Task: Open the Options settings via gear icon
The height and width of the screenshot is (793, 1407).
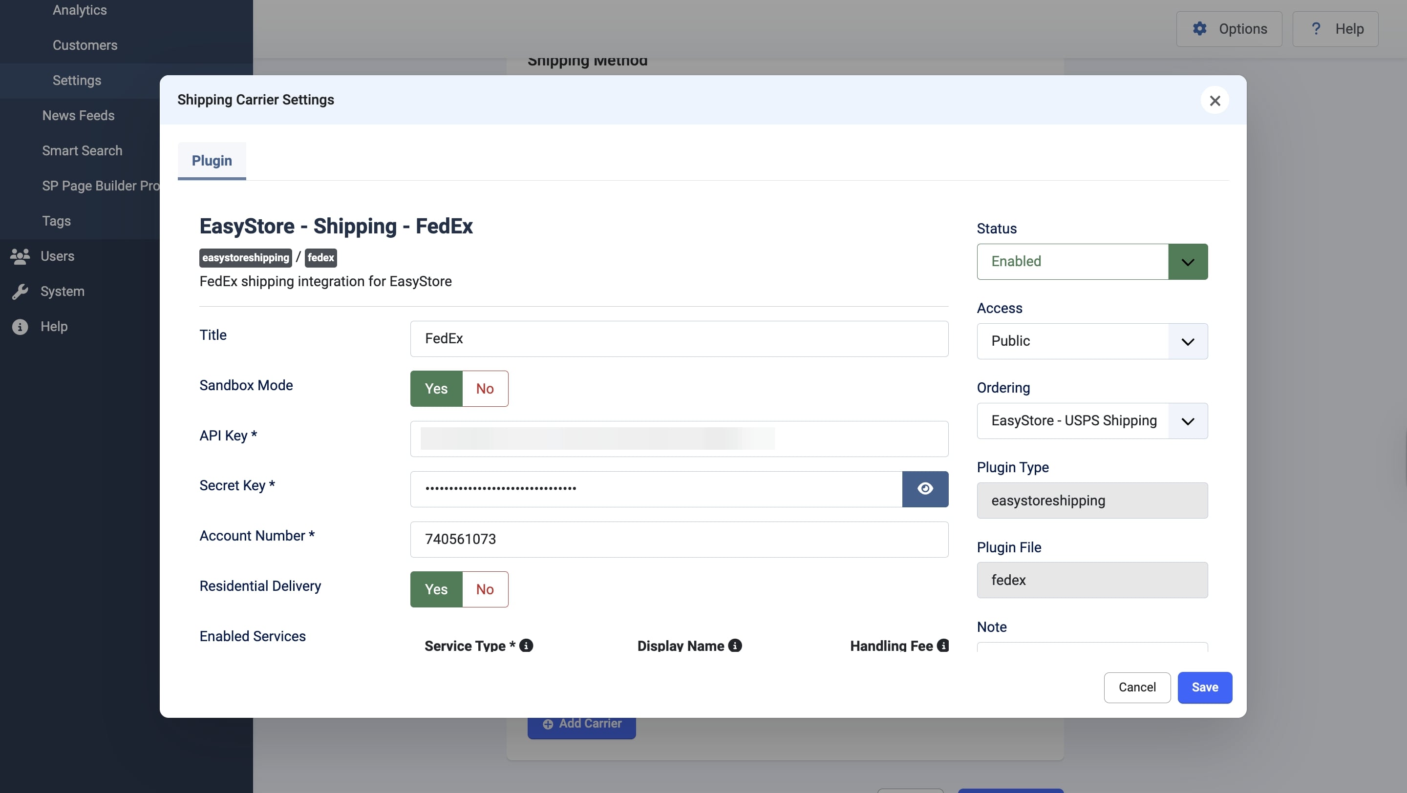Action: tap(1199, 28)
